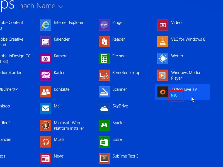Click the 'Store' text label
223x167 pixels.
click(x=117, y=139)
